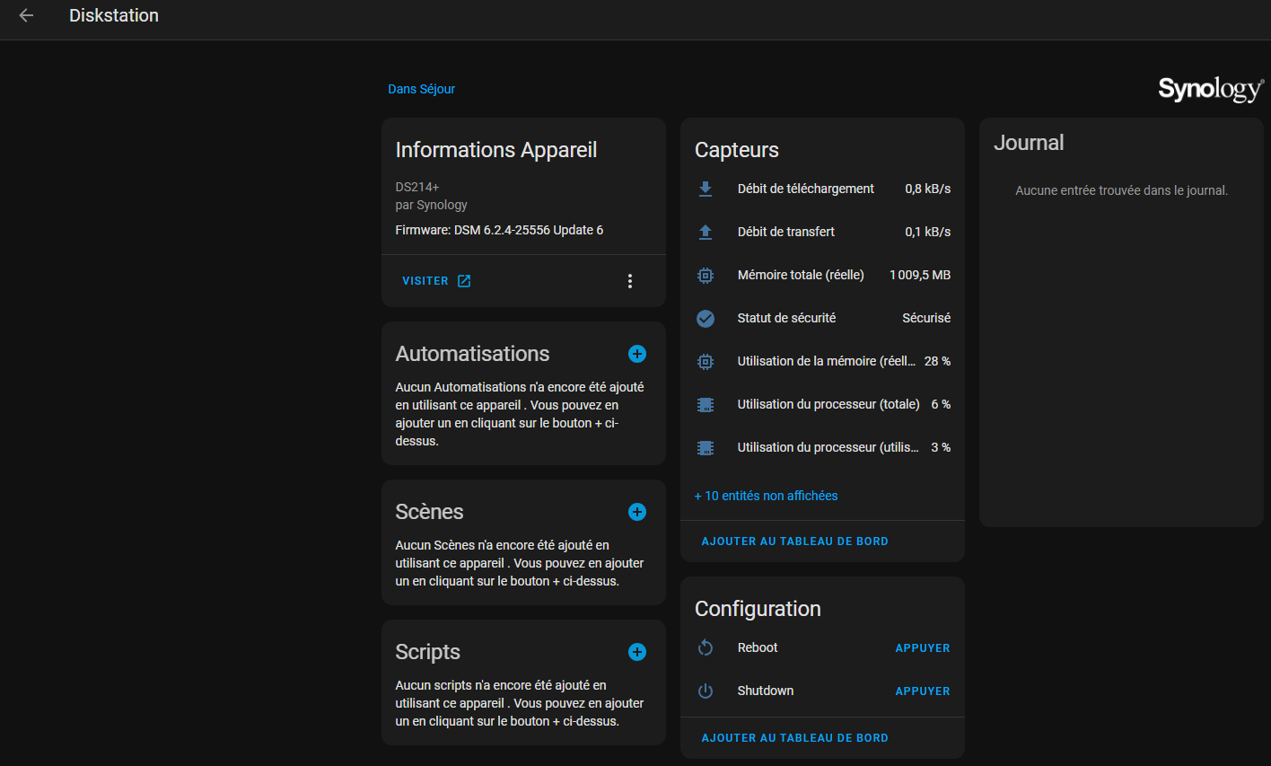Viewport: 1271px width, 766px height.
Task: Open the Dans Séjour area link
Action: click(422, 89)
